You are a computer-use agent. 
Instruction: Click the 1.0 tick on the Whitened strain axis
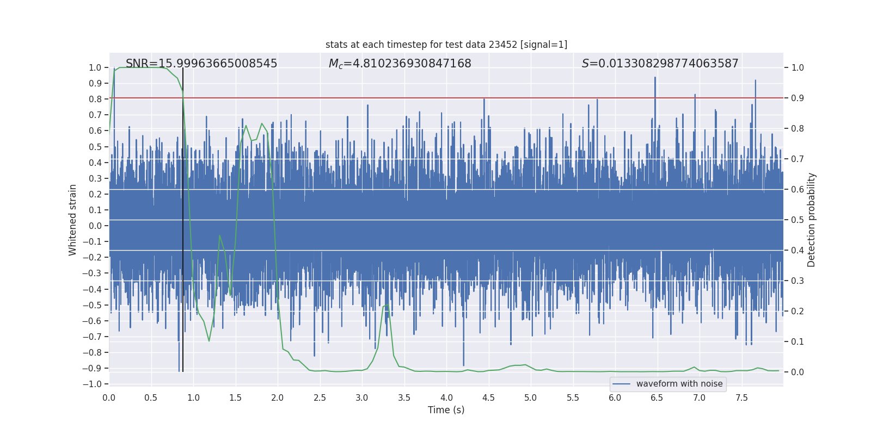coord(95,68)
